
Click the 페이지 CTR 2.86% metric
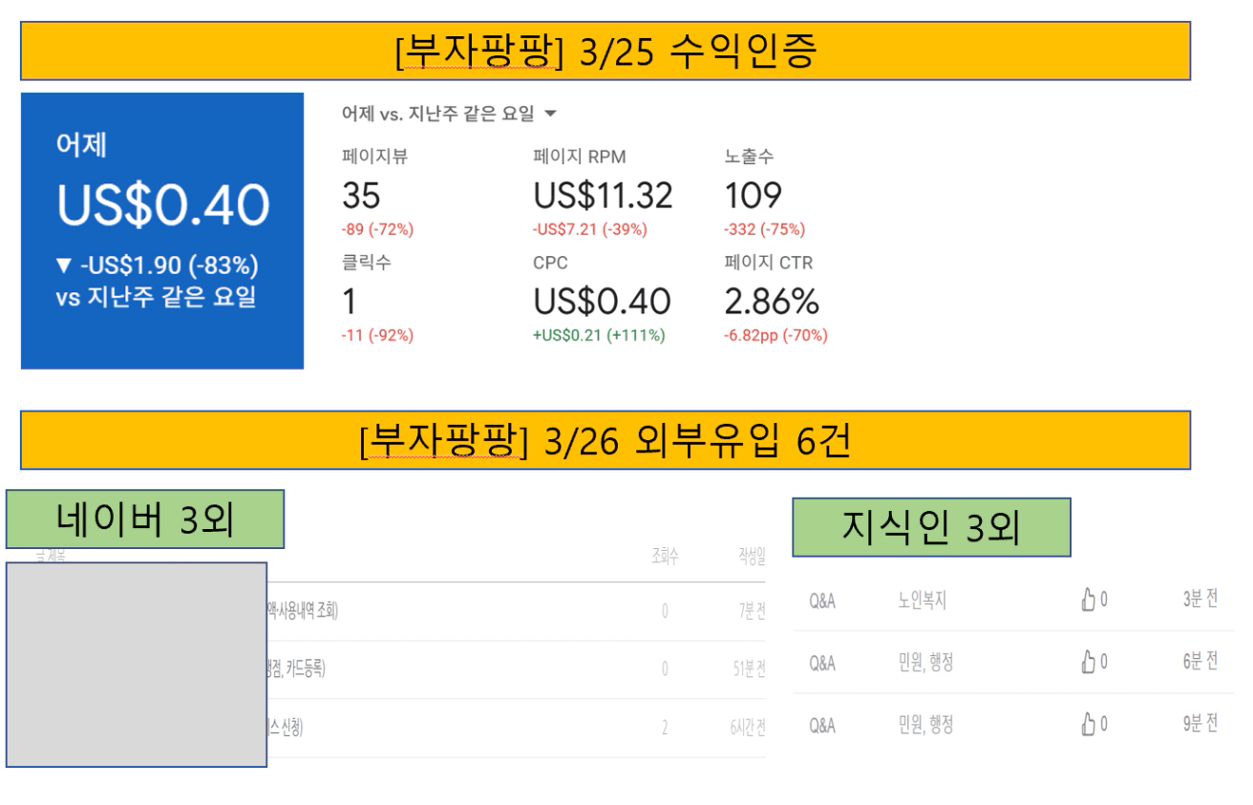(x=772, y=302)
